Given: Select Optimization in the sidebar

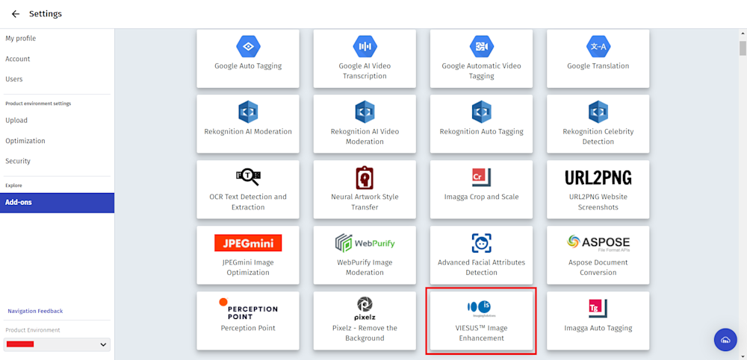Looking at the screenshot, I should click(25, 141).
